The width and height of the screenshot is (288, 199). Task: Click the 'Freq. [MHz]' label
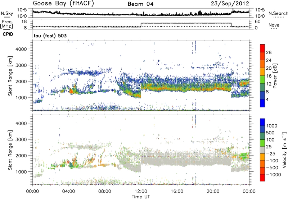point(7,24)
